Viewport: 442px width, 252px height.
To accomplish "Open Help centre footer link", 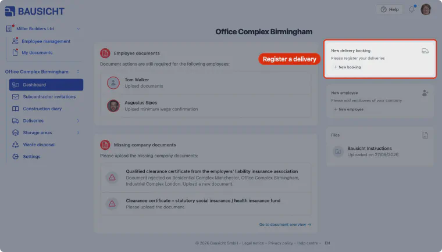I will click(307, 243).
